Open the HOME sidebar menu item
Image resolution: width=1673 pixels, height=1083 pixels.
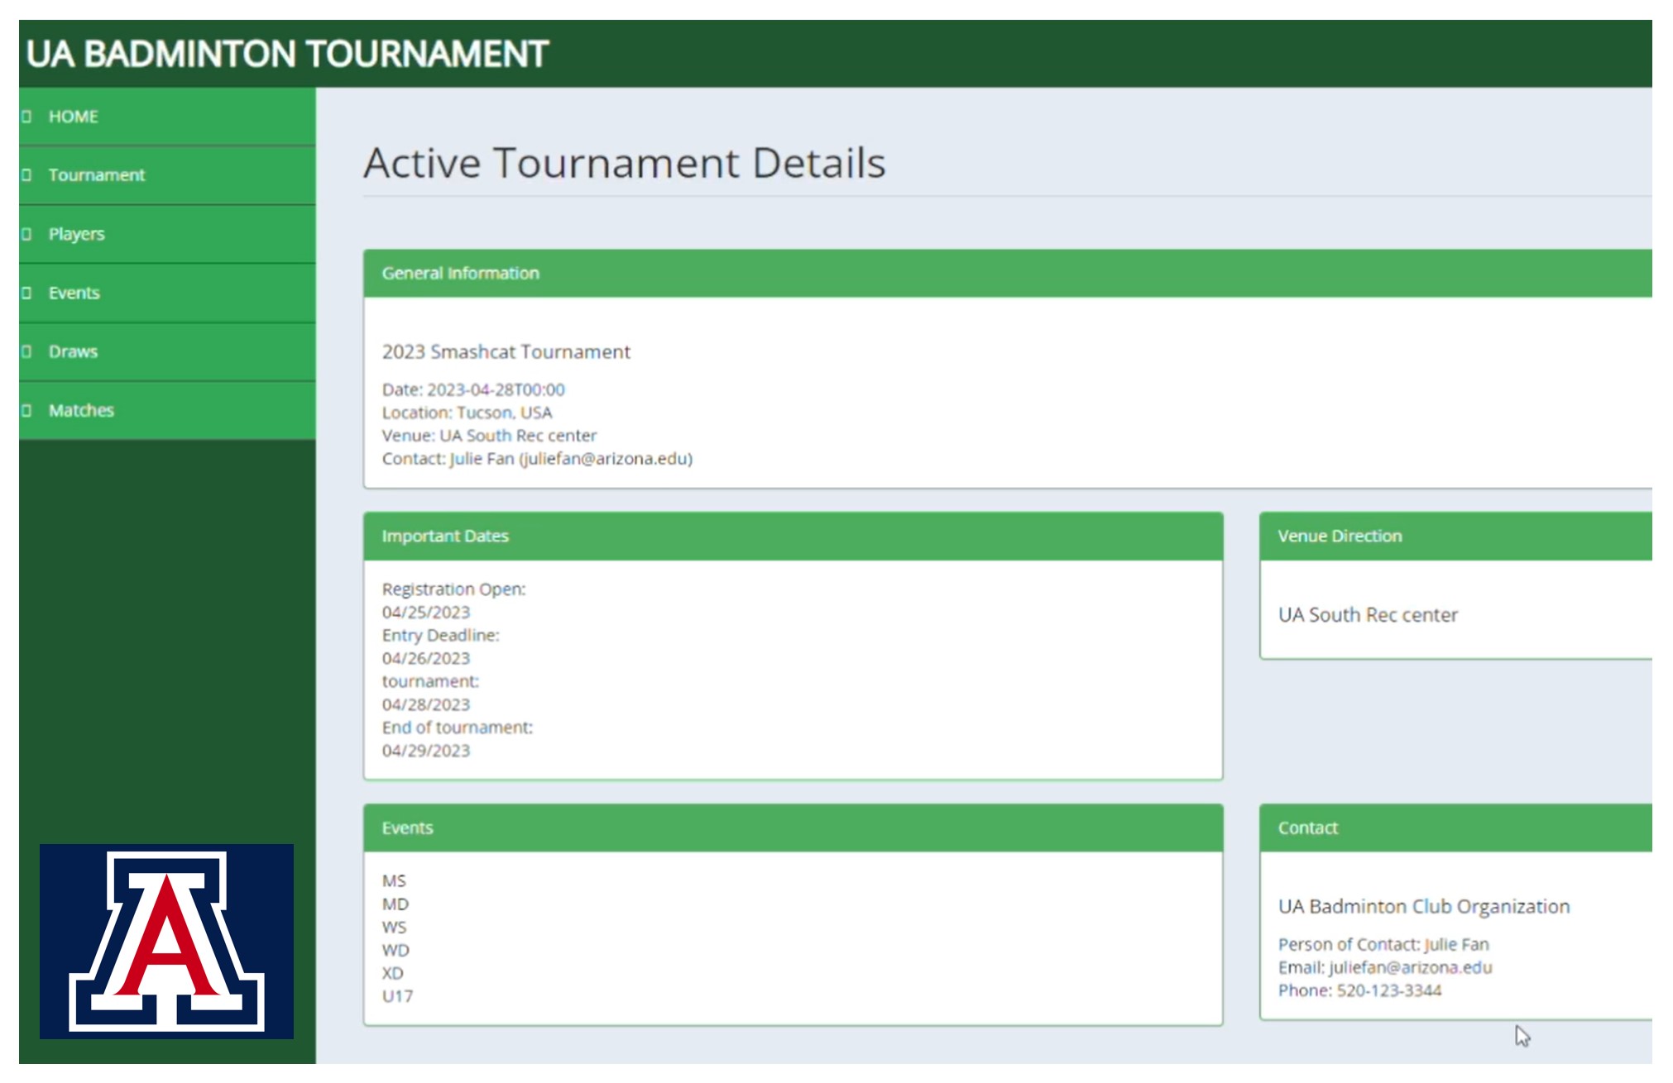tap(74, 117)
